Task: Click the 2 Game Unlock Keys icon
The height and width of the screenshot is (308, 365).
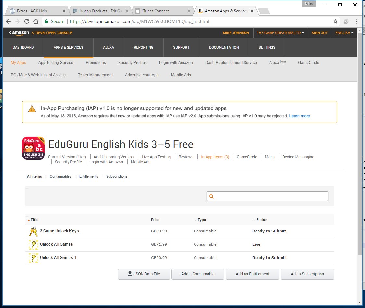Action: (33, 231)
